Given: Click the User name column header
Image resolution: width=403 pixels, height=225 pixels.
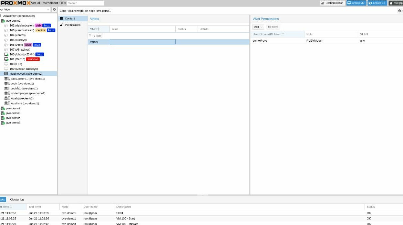Looking at the screenshot, I should (98, 207).
